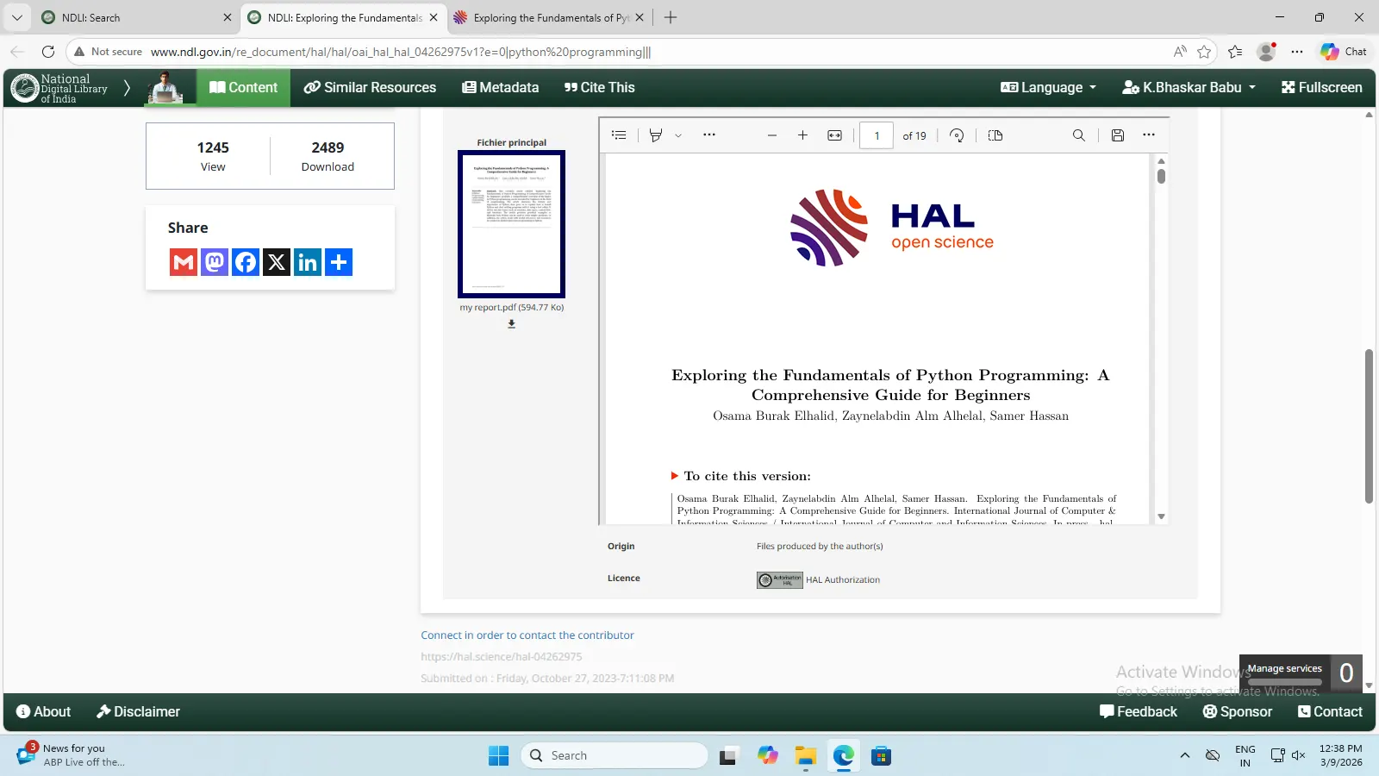Zoom in the PDF with plus icon
This screenshot has height=776, width=1379.
pyautogui.click(x=802, y=135)
